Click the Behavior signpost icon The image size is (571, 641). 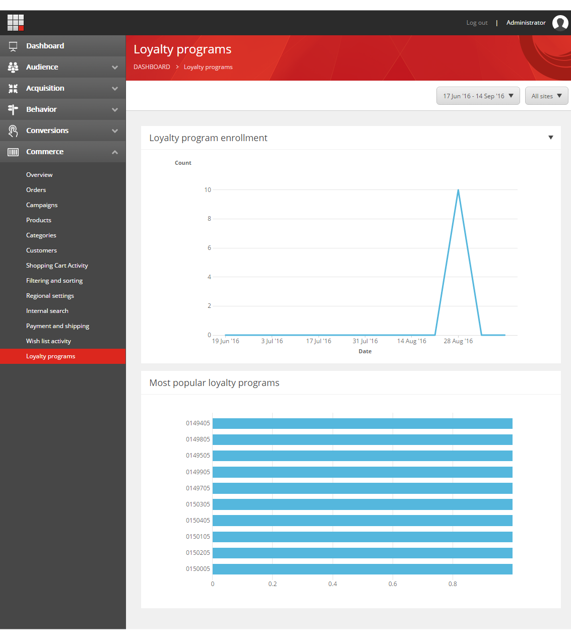[x=13, y=109]
